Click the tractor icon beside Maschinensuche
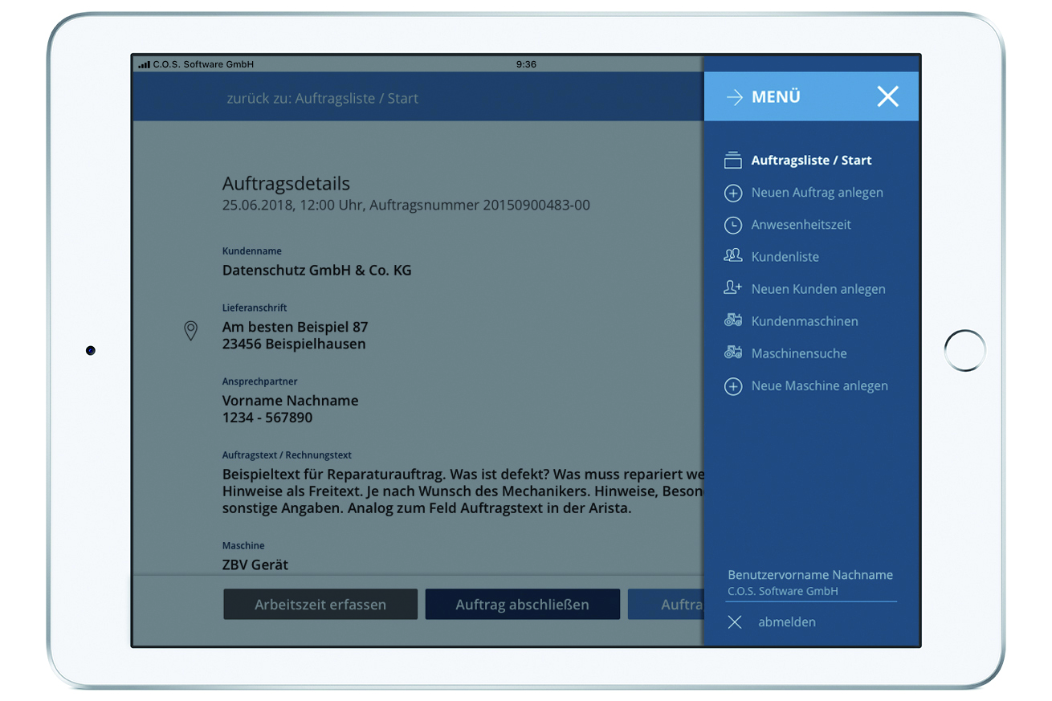Image resolution: width=1052 pixels, height=701 pixels. pos(732,353)
